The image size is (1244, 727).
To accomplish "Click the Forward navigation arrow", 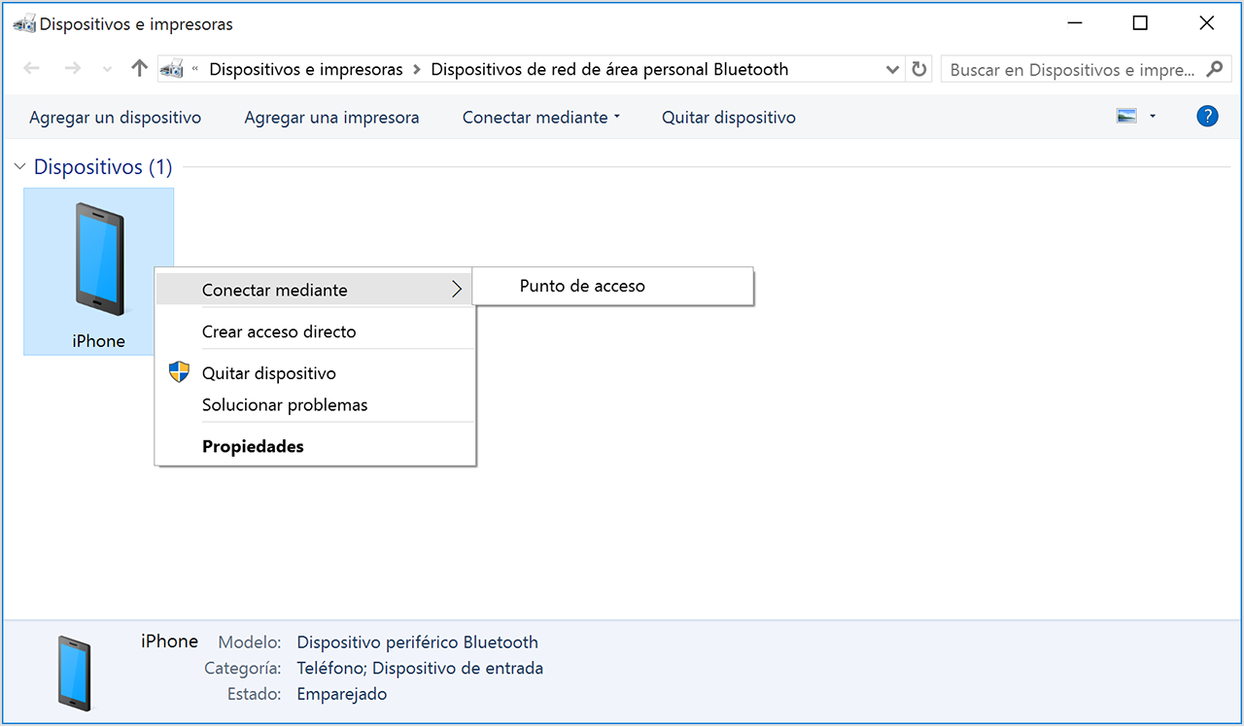I will (72, 69).
